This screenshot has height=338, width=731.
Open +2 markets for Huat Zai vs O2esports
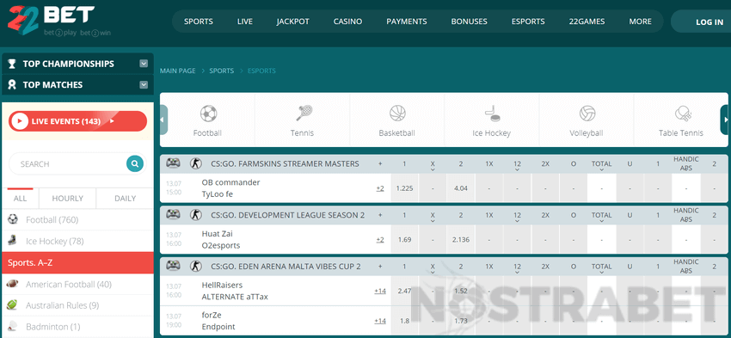coord(380,240)
